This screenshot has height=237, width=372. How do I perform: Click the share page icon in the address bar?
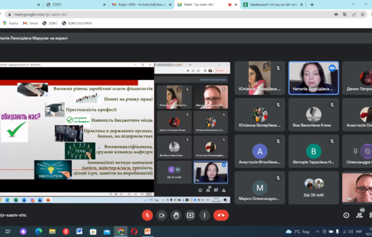(354, 14)
